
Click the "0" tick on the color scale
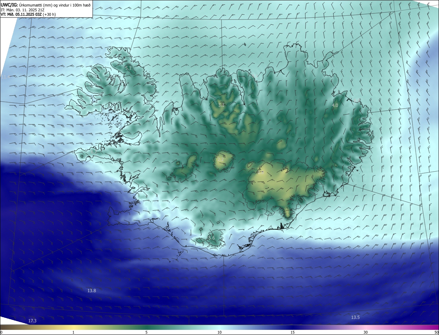click(x=1, y=332)
